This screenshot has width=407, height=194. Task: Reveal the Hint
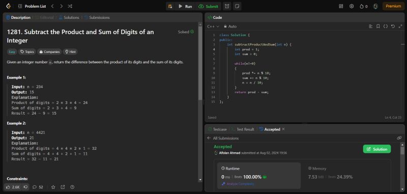coord(70,51)
